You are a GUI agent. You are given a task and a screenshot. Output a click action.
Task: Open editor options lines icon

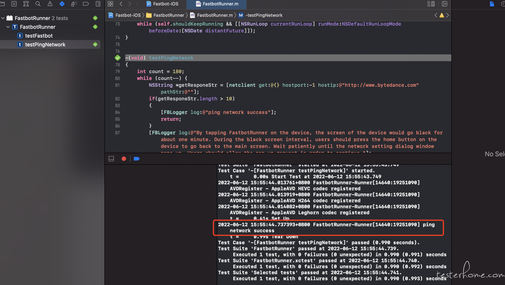[x=431, y=4]
